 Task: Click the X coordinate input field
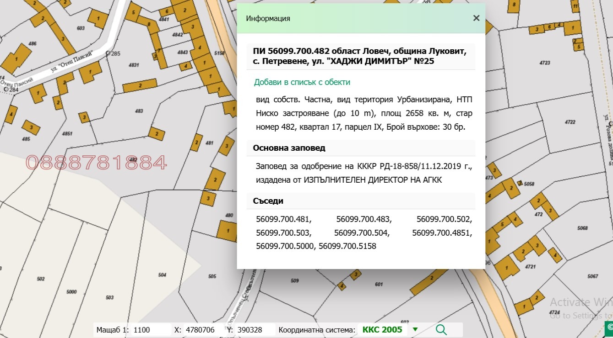tap(201, 329)
